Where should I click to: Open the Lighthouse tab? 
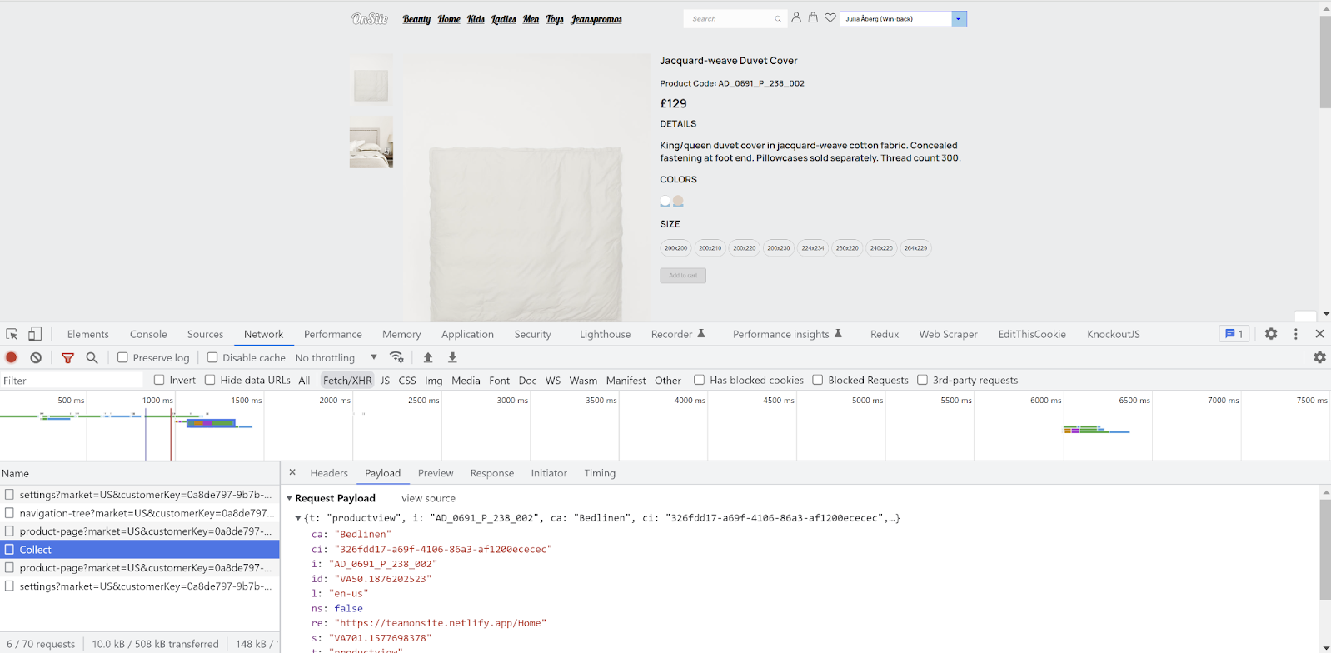pyautogui.click(x=605, y=334)
